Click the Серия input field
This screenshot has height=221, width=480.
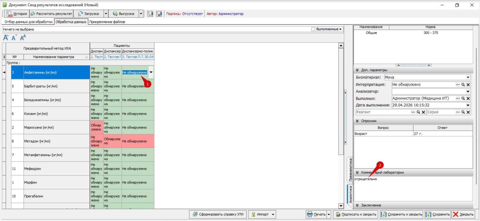441,112
